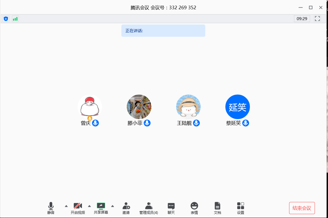Mute microphone with 静音 button

(51, 208)
